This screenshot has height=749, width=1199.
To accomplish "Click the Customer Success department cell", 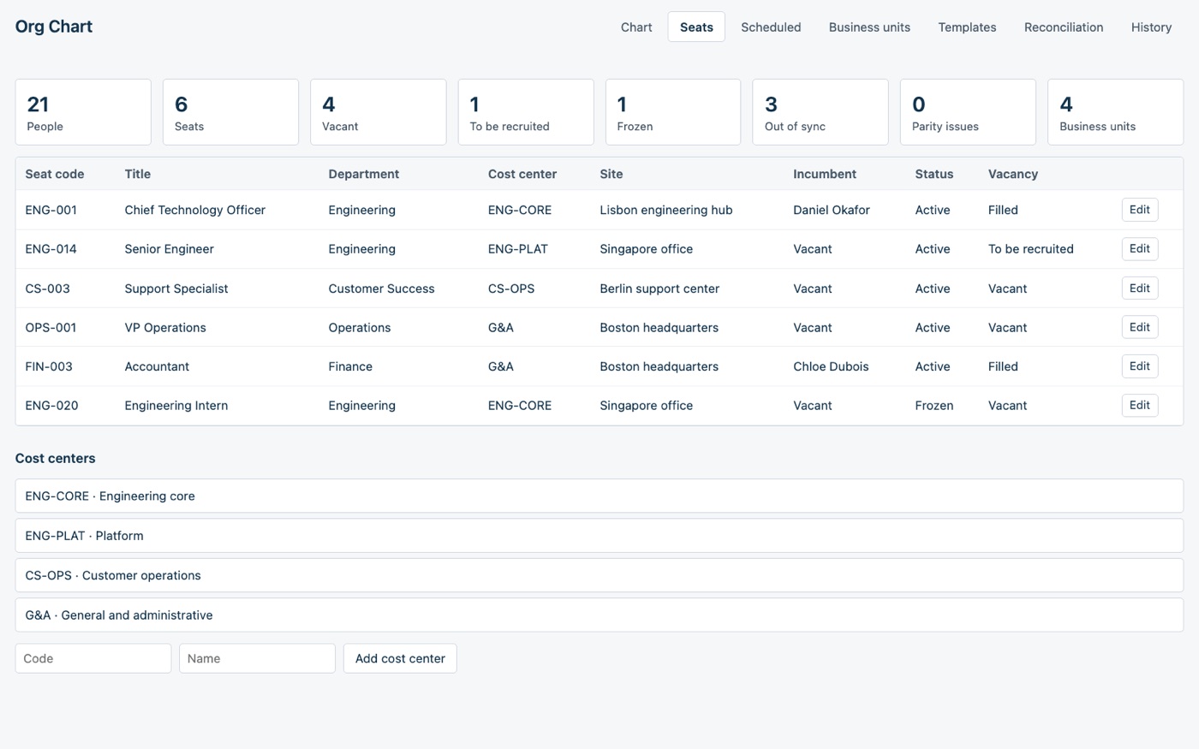I will point(382,288).
